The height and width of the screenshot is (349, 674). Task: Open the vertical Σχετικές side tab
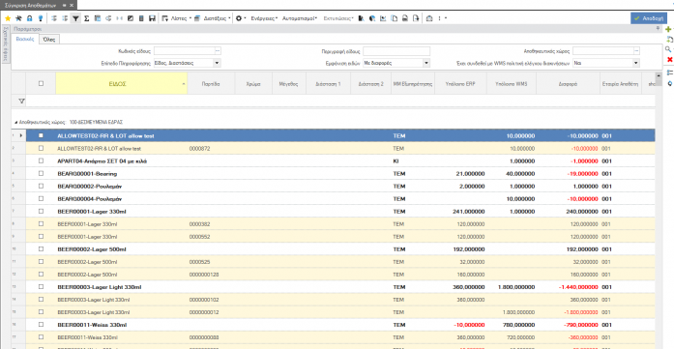pos(6,44)
